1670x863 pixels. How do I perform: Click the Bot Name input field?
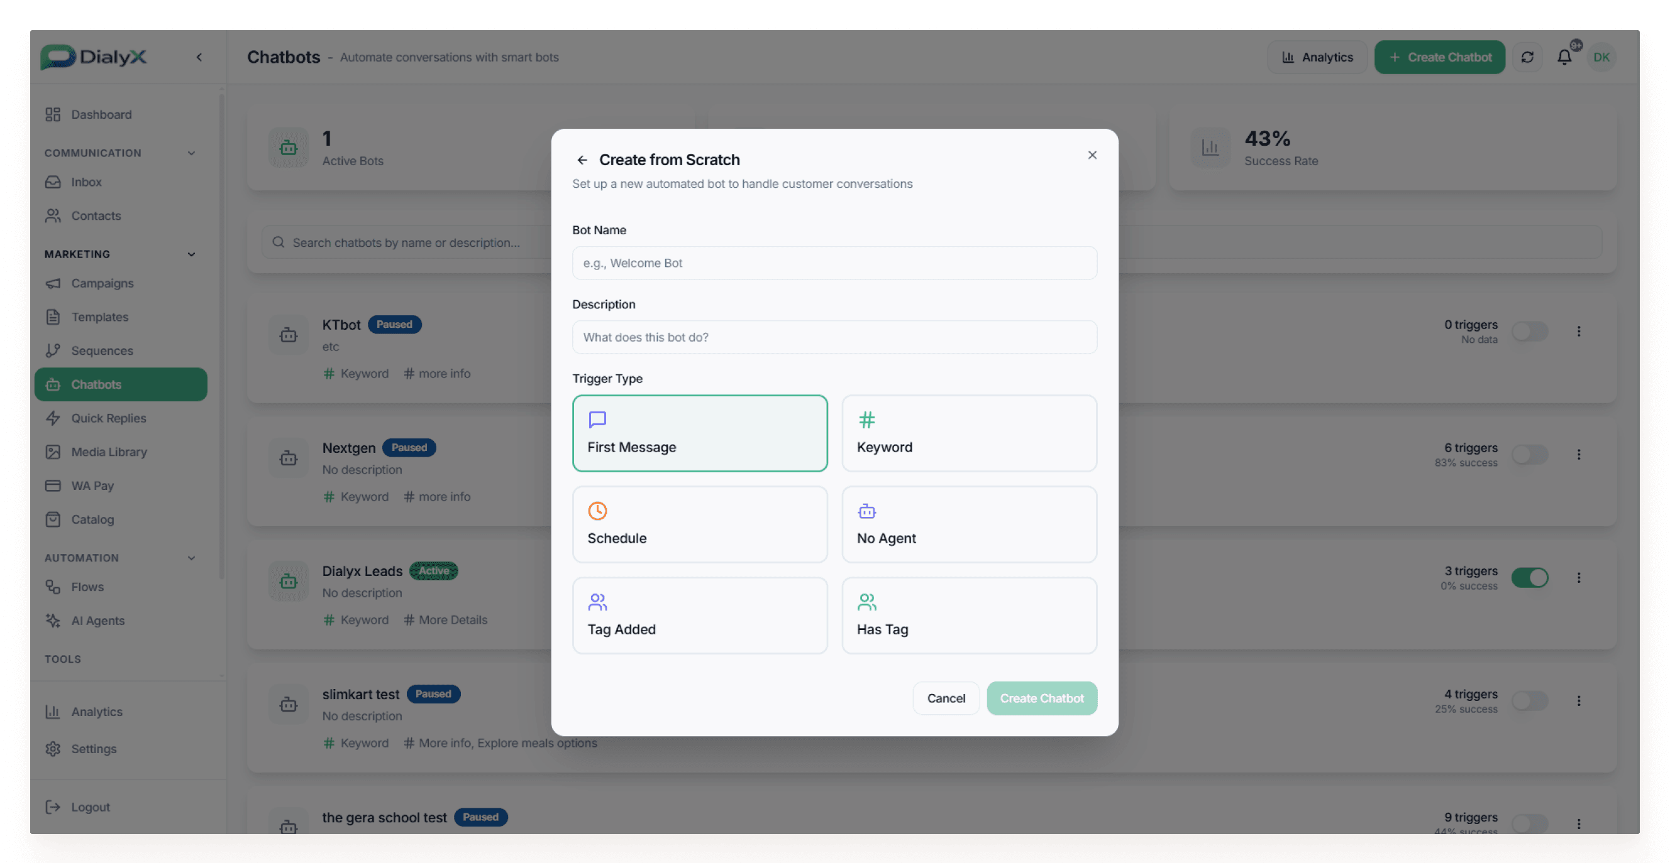click(834, 263)
